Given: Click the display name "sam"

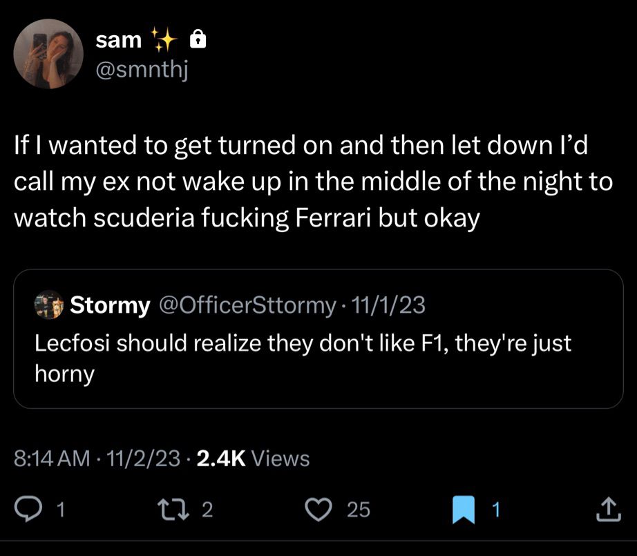Looking at the screenshot, I should [118, 41].
